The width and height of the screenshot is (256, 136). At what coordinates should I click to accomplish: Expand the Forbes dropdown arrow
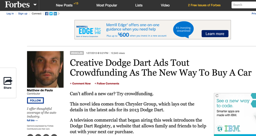(x=35, y=5)
